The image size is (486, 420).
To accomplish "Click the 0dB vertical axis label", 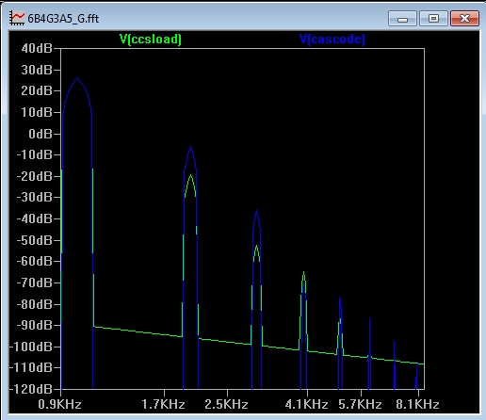I will click(x=40, y=134).
